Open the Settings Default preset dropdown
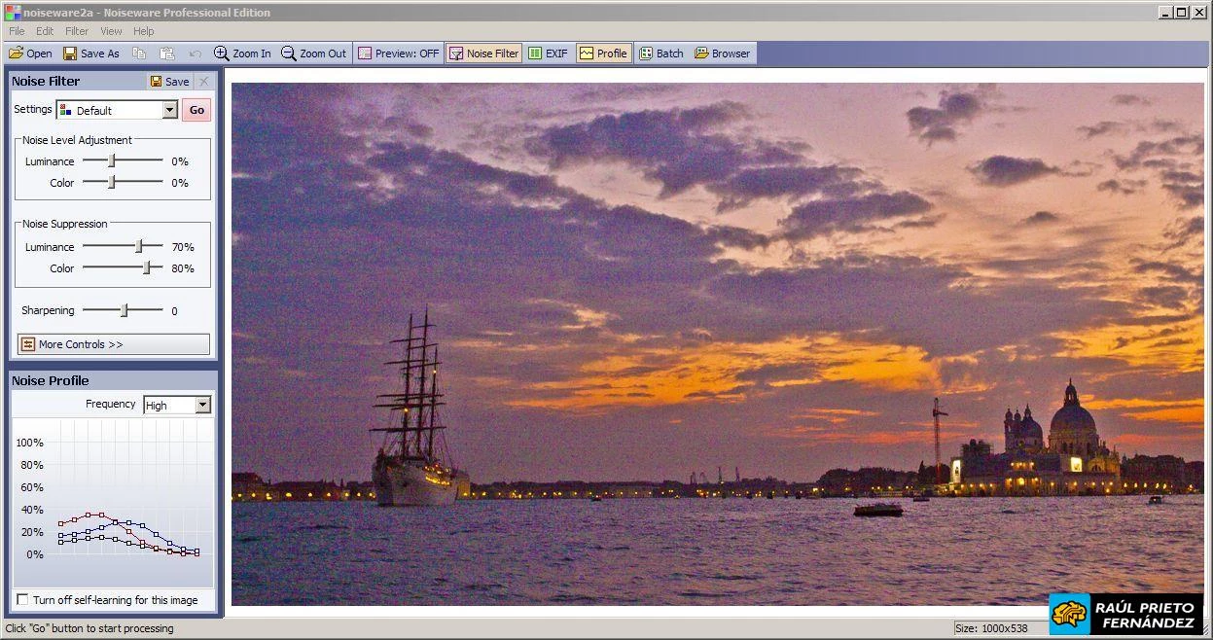Viewport: 1213px width, 640px height. (x=169, y=110)
